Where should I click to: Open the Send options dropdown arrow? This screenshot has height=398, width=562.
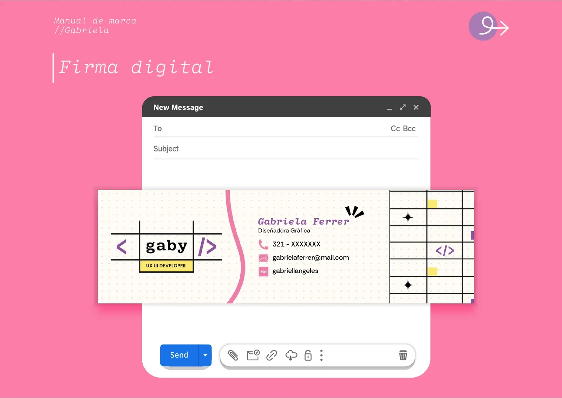coord(205,355)
